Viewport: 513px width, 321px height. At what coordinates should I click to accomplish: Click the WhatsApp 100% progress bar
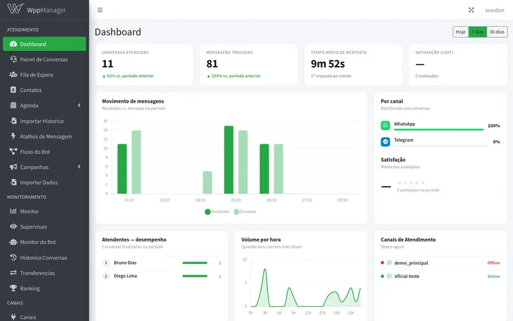(439, 130)
